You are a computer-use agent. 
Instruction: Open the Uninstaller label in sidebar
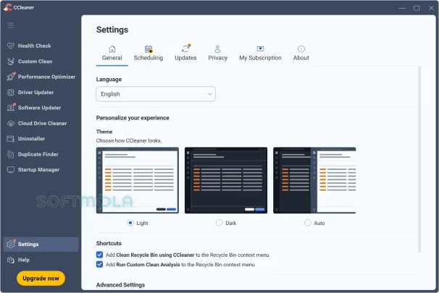31,139
